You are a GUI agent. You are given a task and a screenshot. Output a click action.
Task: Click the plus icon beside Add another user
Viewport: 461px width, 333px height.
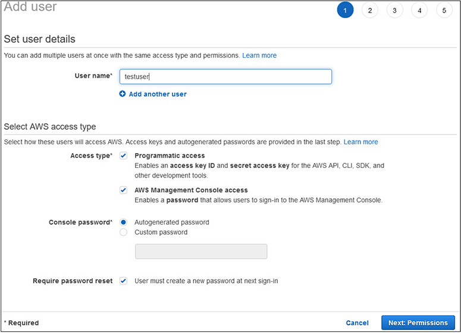click(123, 94)
